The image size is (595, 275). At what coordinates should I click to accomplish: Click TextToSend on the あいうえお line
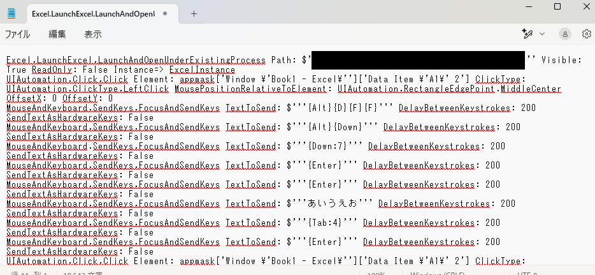[251, 204]
